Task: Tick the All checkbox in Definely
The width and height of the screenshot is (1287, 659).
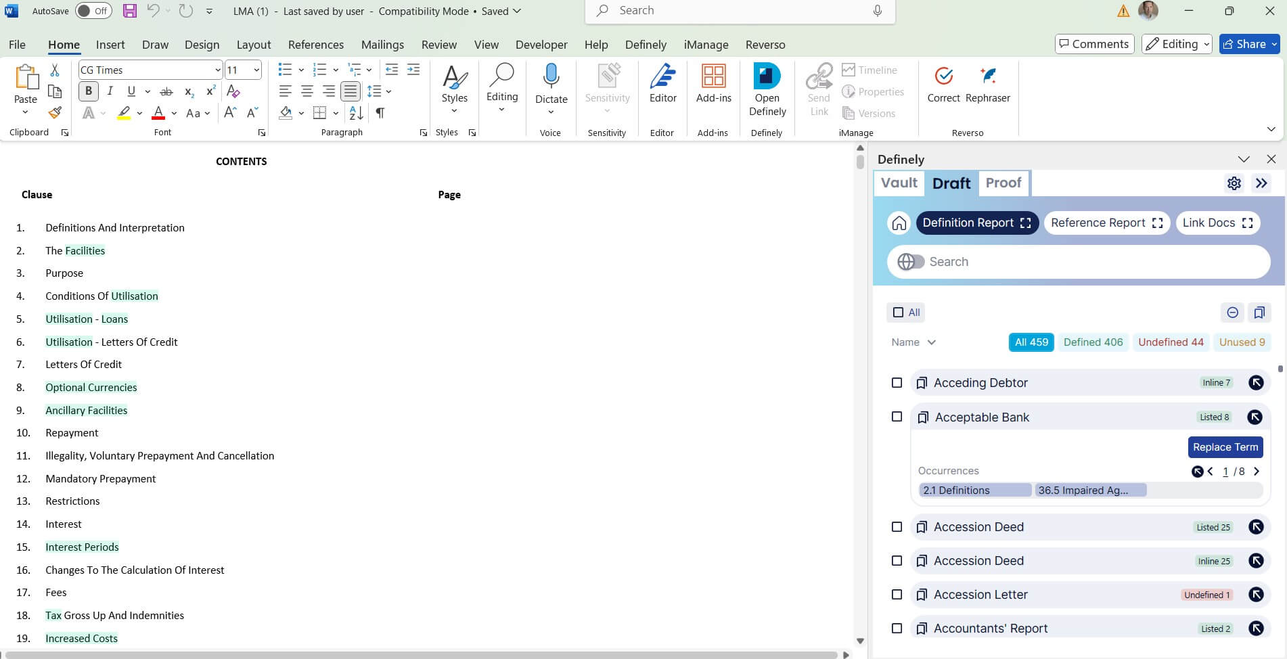Action: point(898,313)
